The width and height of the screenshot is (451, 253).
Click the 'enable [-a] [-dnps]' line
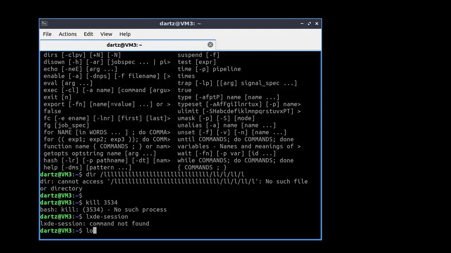pyautogui.click(x=107, y=76)
